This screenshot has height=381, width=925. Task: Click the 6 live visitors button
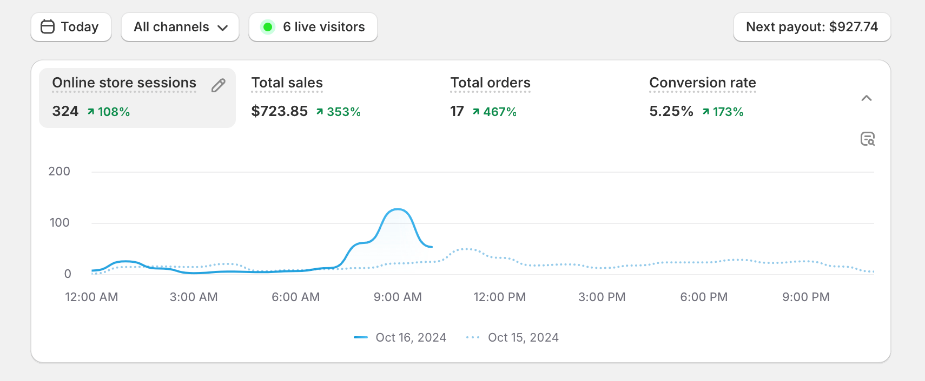[x=313, y=27]
